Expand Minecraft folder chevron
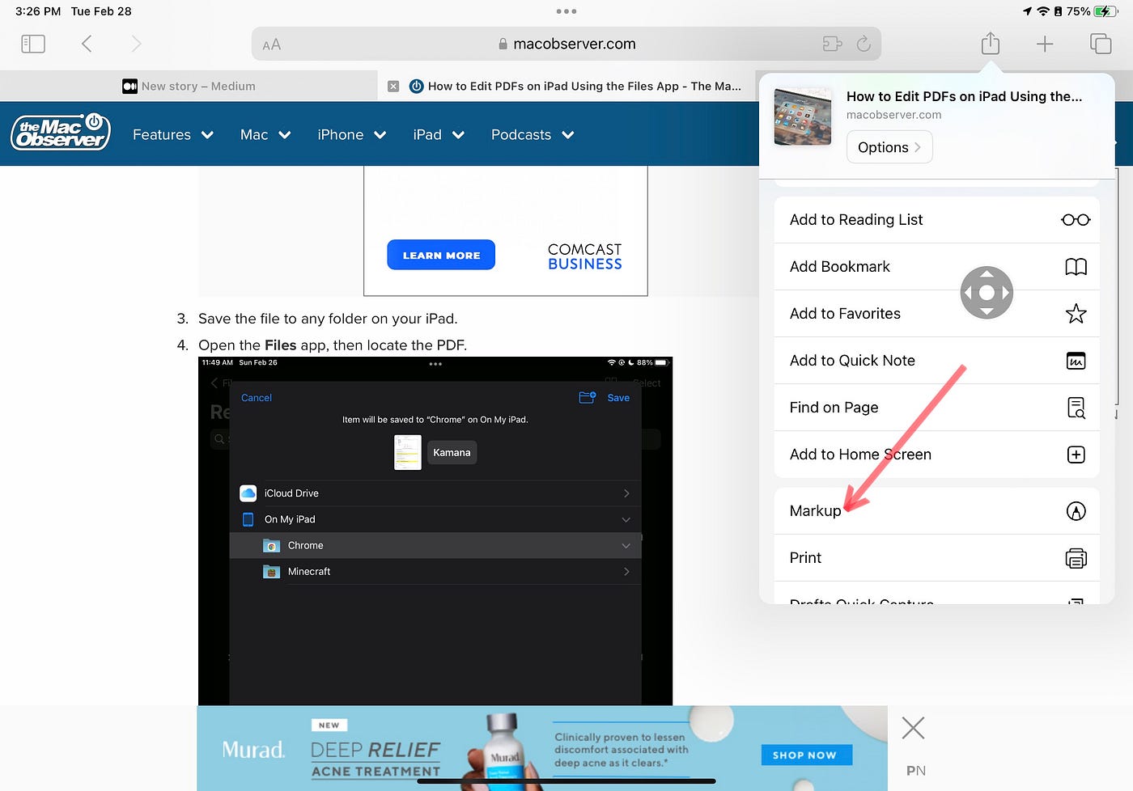Image resolution: width=1133 pixels, height=791 pixels. [626, 572]
